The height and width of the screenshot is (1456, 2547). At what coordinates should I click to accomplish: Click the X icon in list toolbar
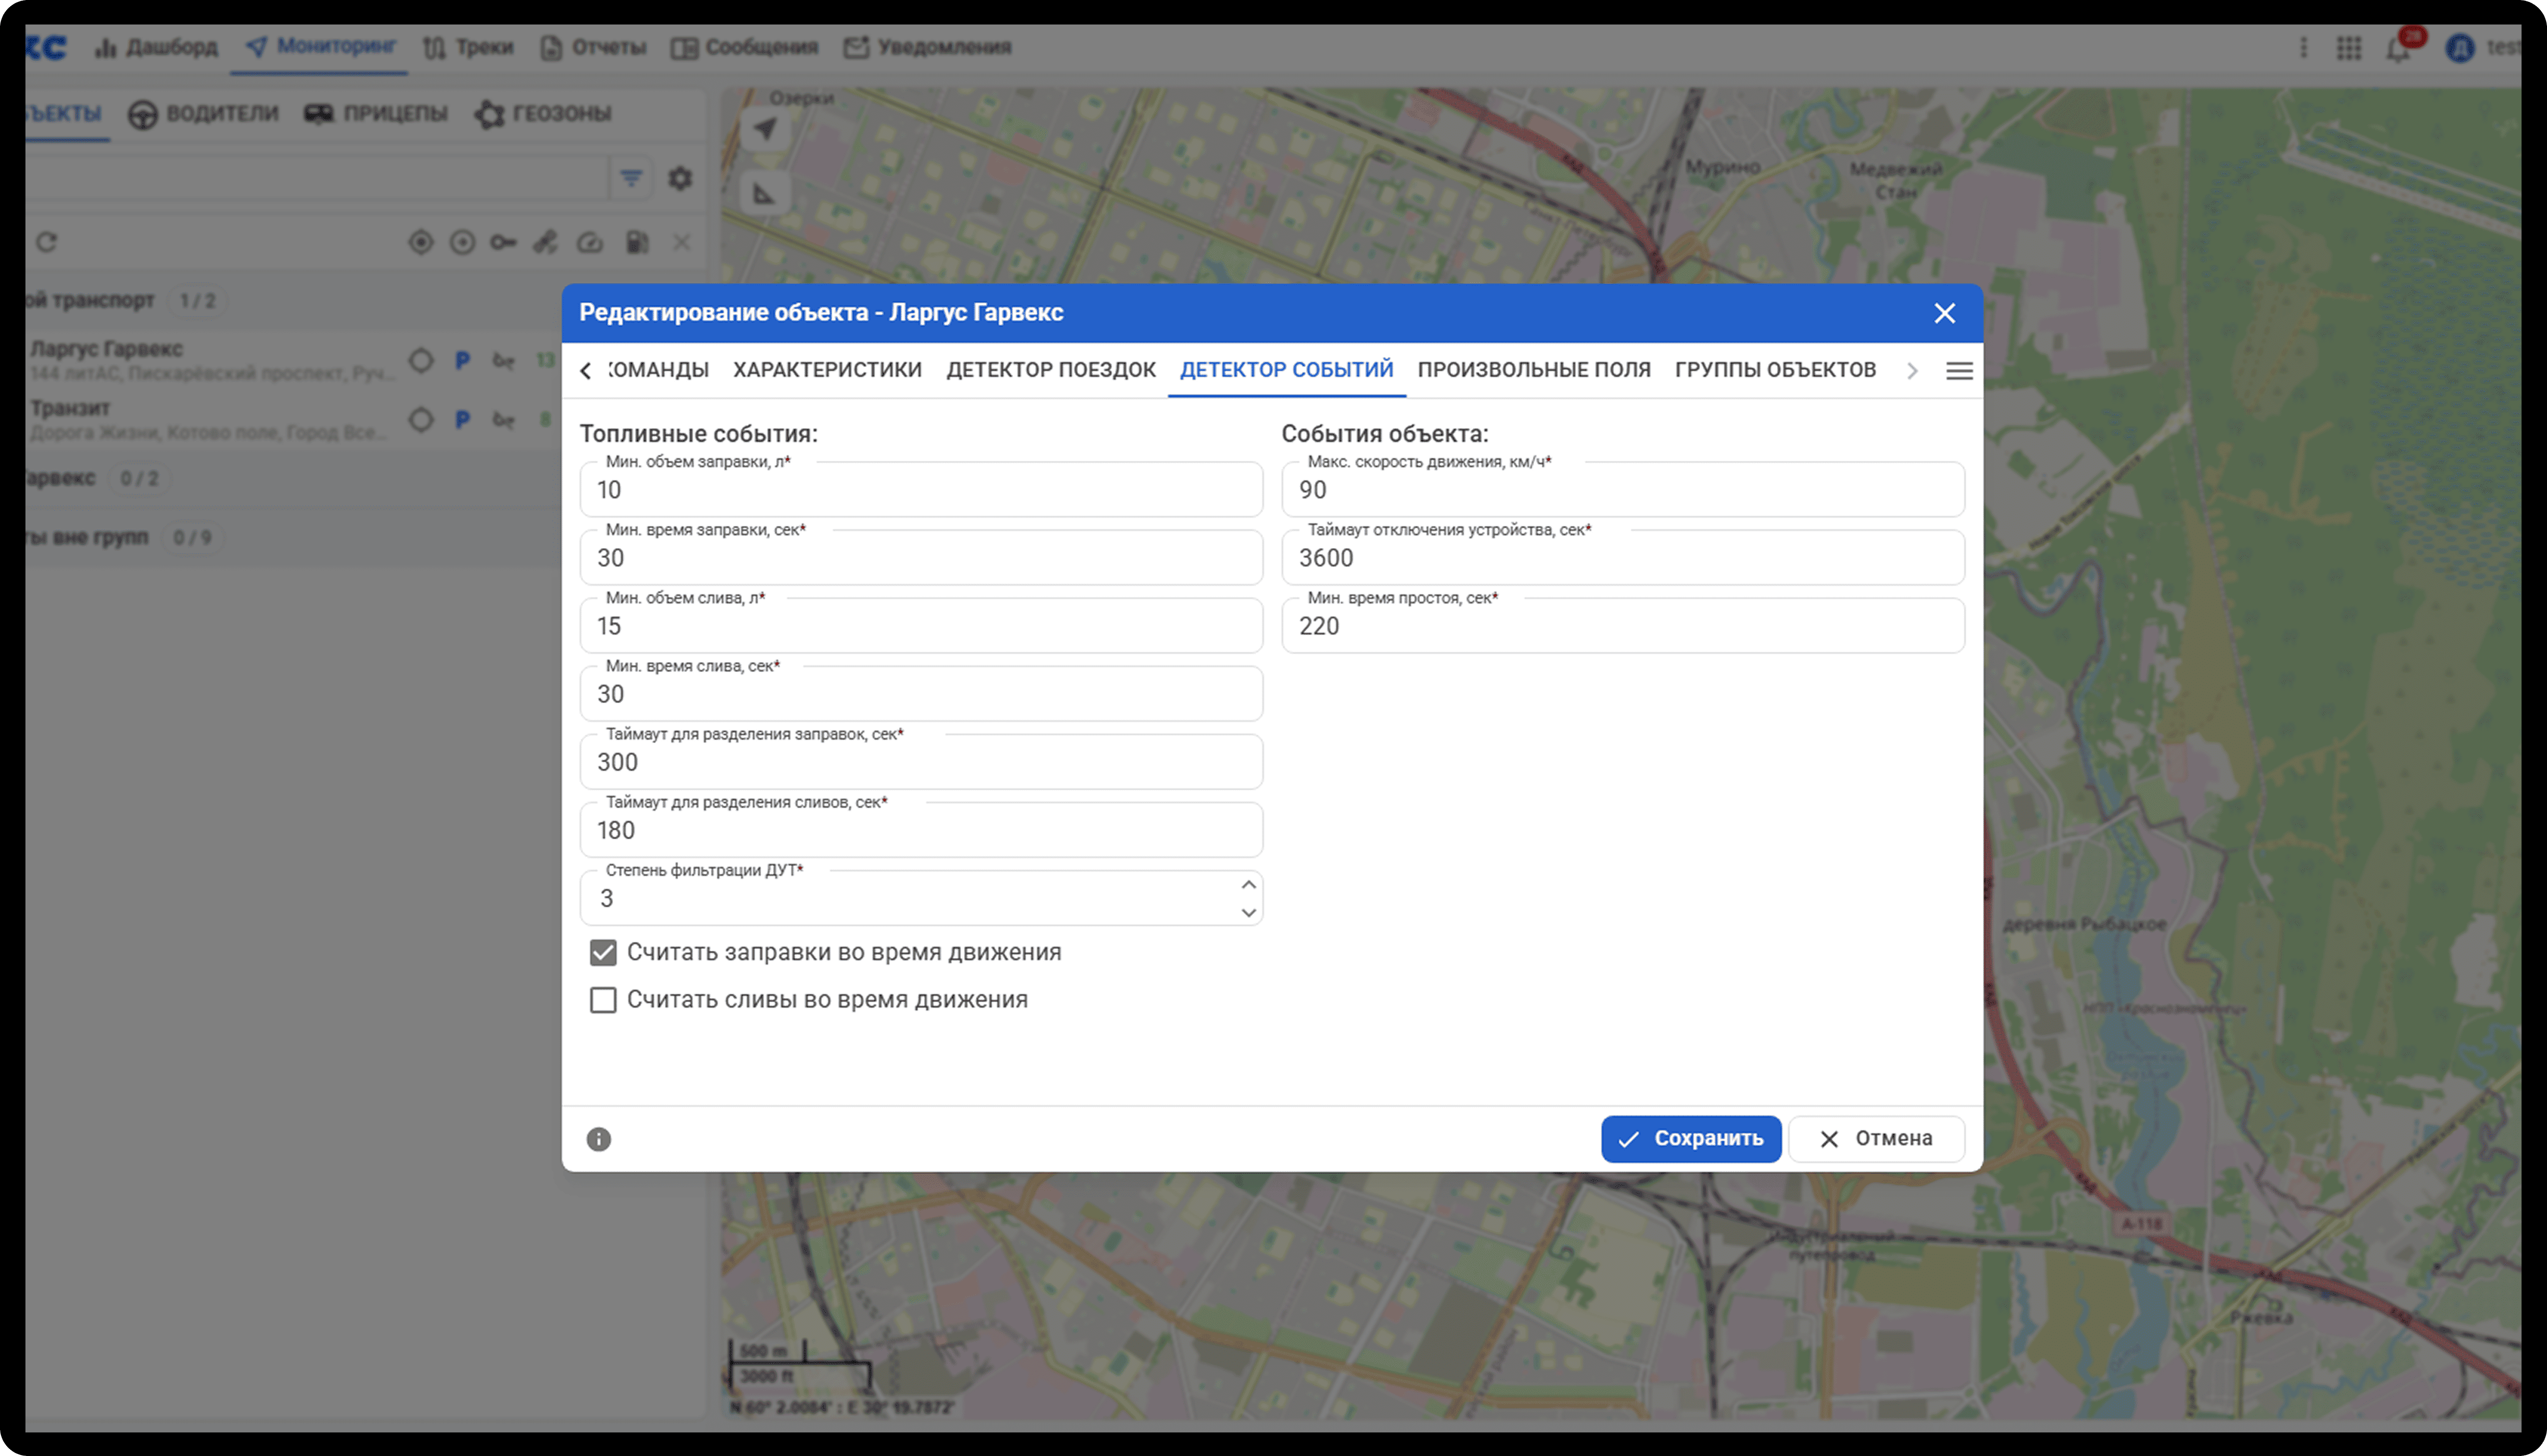click(681, 242)
